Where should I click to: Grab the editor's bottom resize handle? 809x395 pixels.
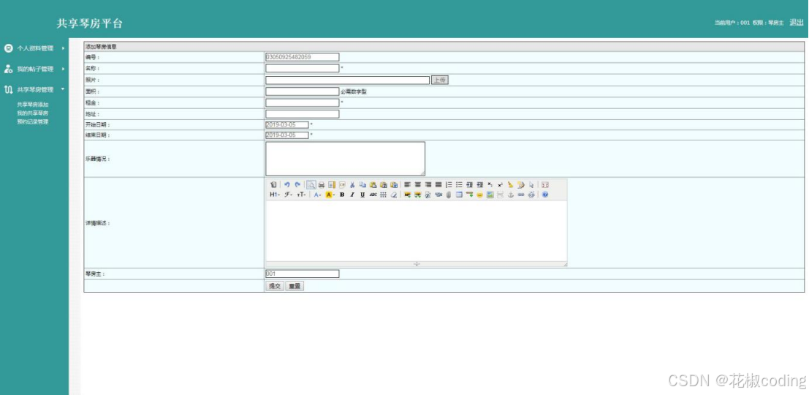tap(417, 264)
